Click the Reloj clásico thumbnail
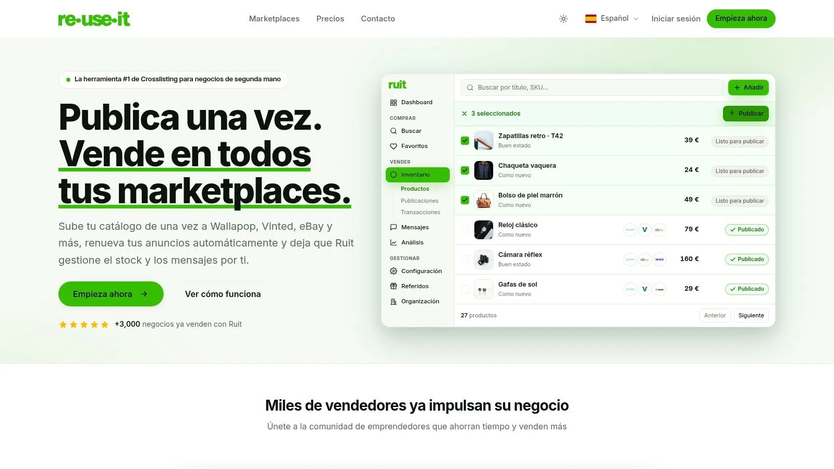Screen dimensions: 834x469 pos(484,230)
